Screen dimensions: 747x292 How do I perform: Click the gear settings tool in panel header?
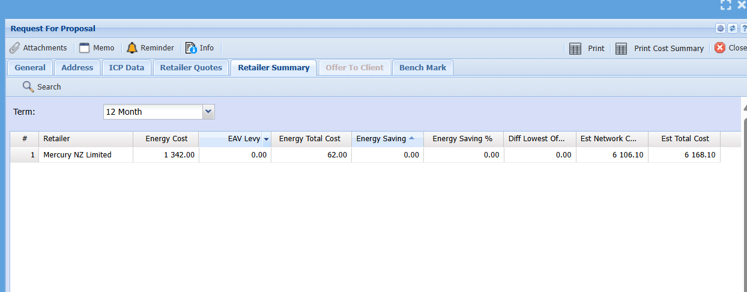(x=721, y=28)
